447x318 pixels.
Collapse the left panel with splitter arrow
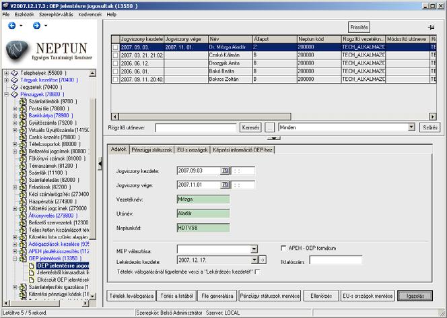(x=100, y=164)
